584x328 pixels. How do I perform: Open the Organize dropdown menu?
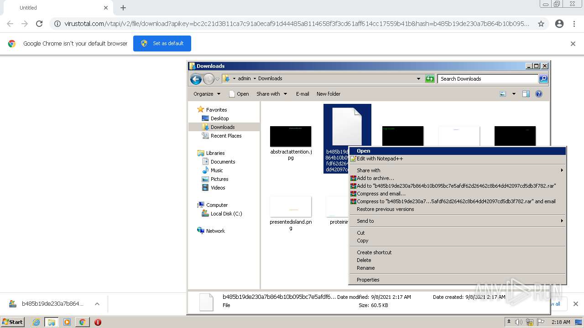point(207,94)
